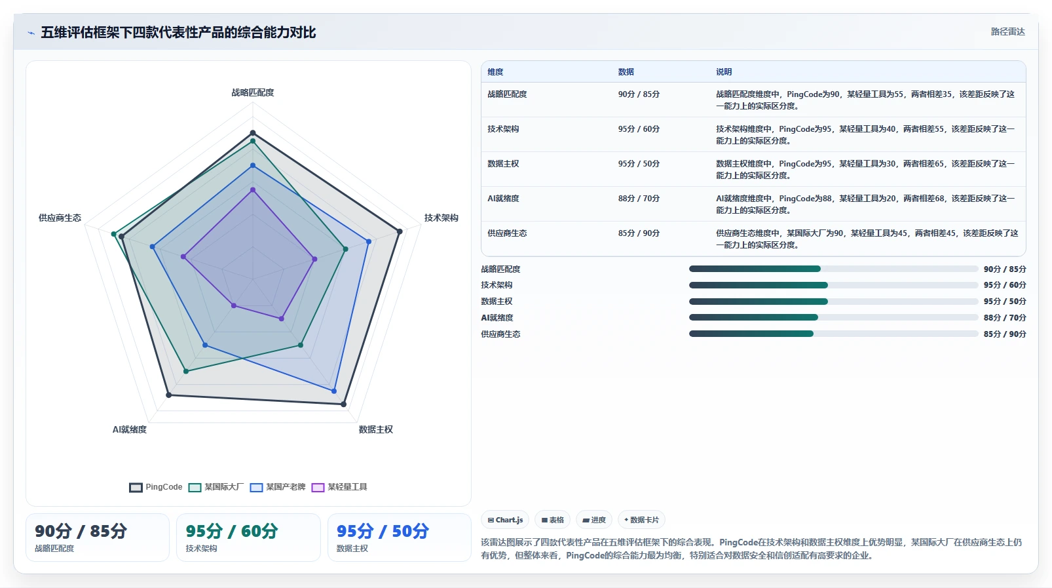Toggle 某国际大厂 series in chart legend
1052x588 pixels.
tap(216, 487)
